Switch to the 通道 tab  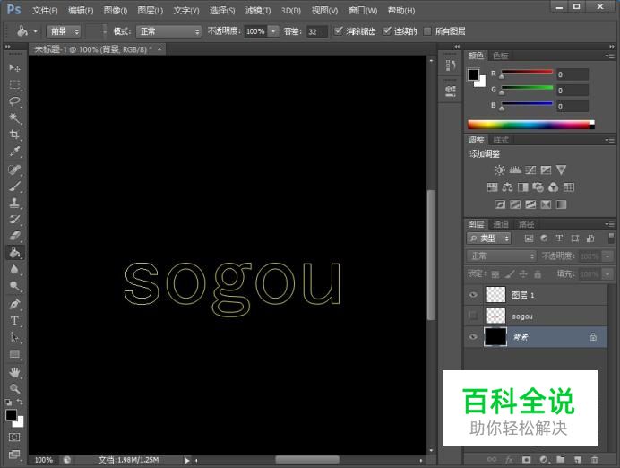pos(501,224)
